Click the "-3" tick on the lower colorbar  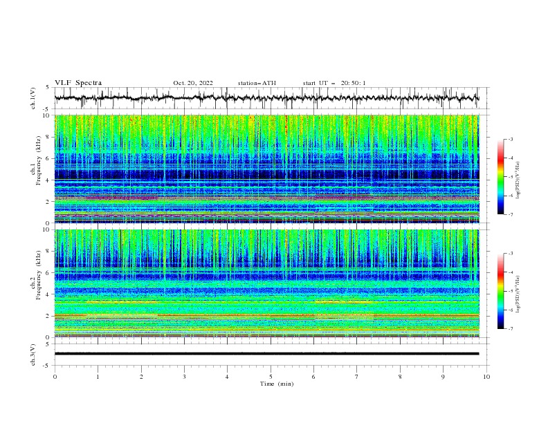(510, 254)
